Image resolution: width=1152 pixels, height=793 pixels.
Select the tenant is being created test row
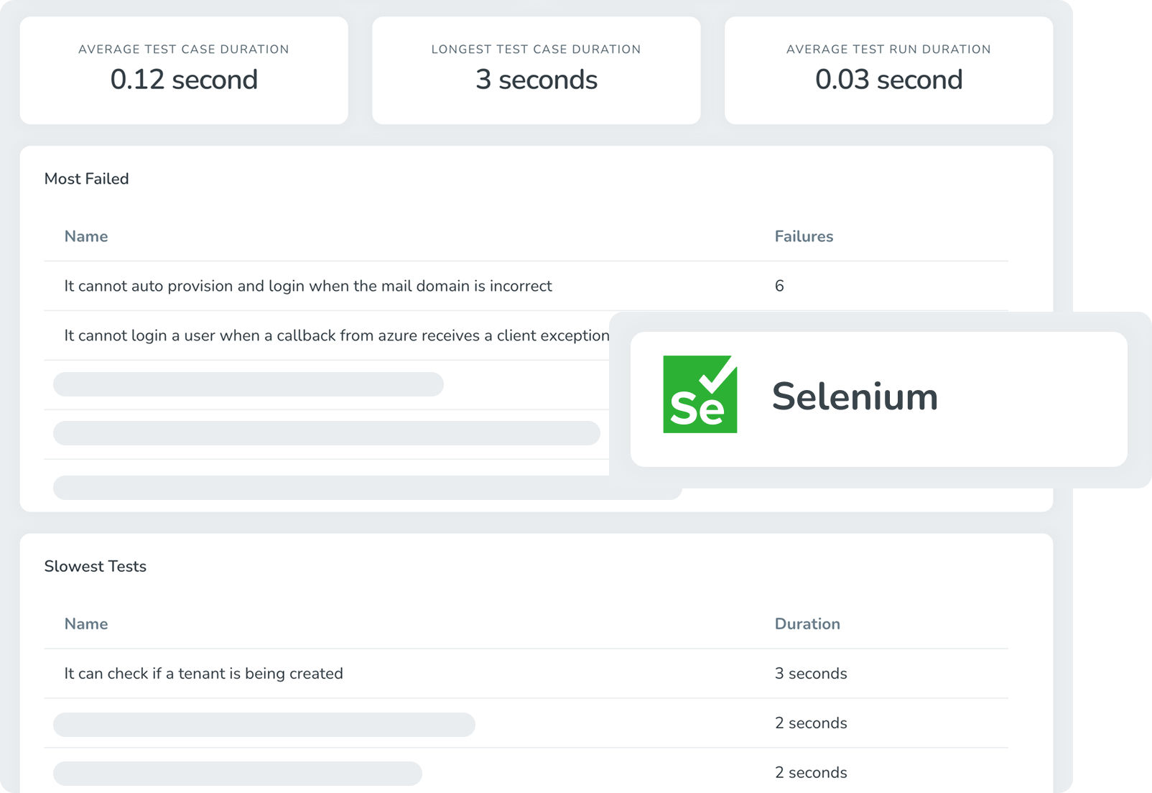(526, 674)
